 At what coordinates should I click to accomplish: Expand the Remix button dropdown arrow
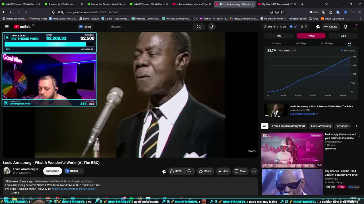coord(81,171)
